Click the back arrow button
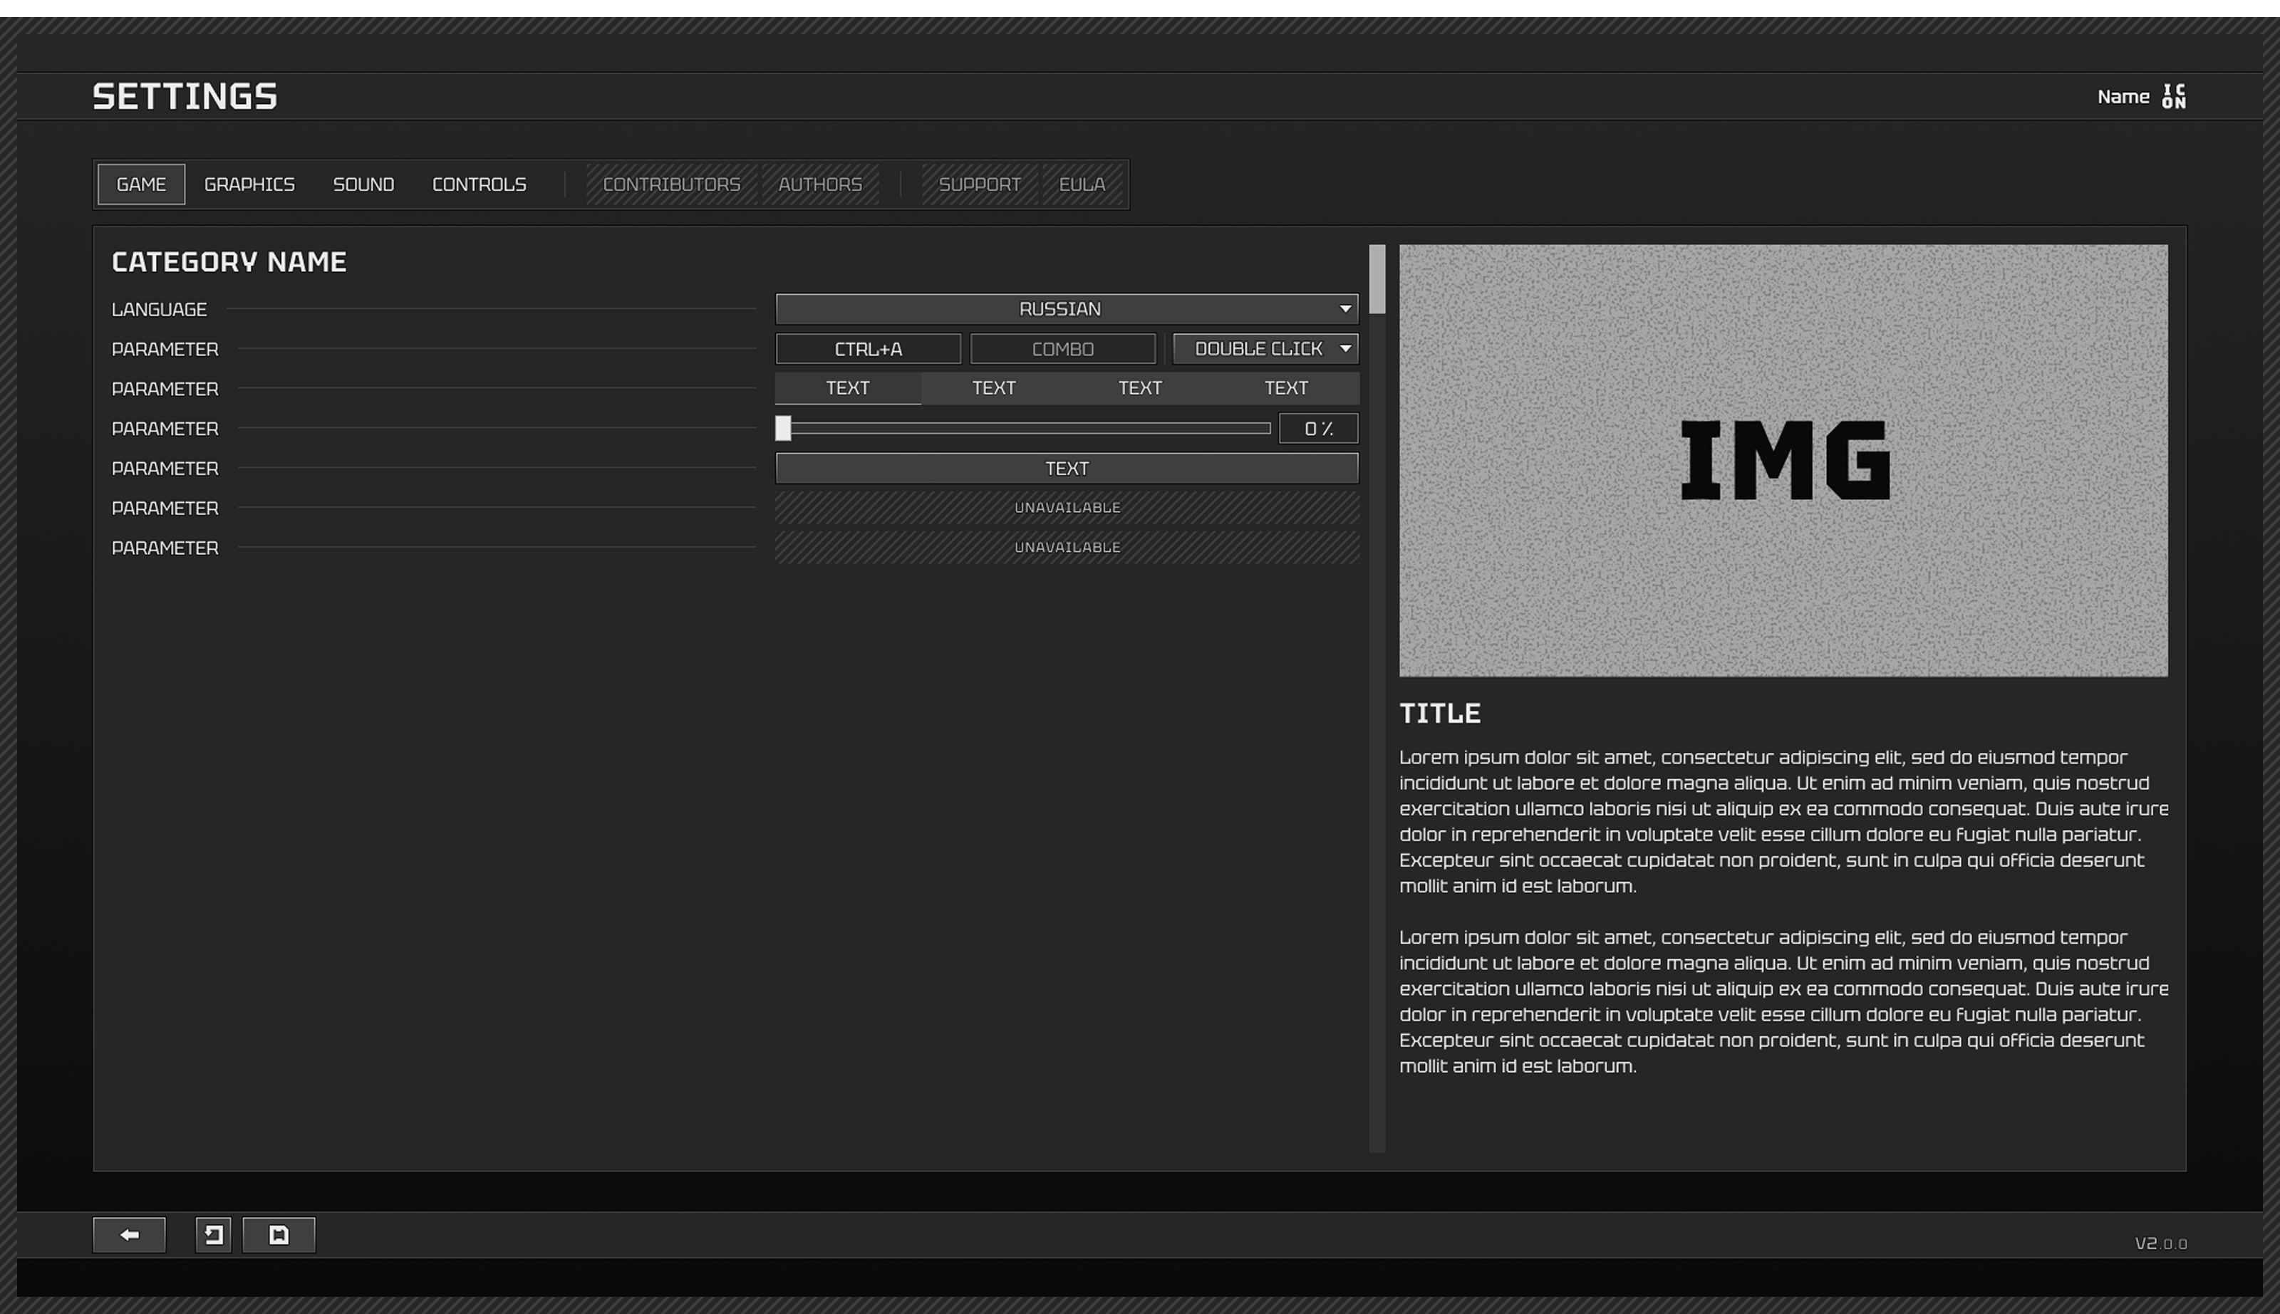2280x1314 pixels. tap(129, 1234)
